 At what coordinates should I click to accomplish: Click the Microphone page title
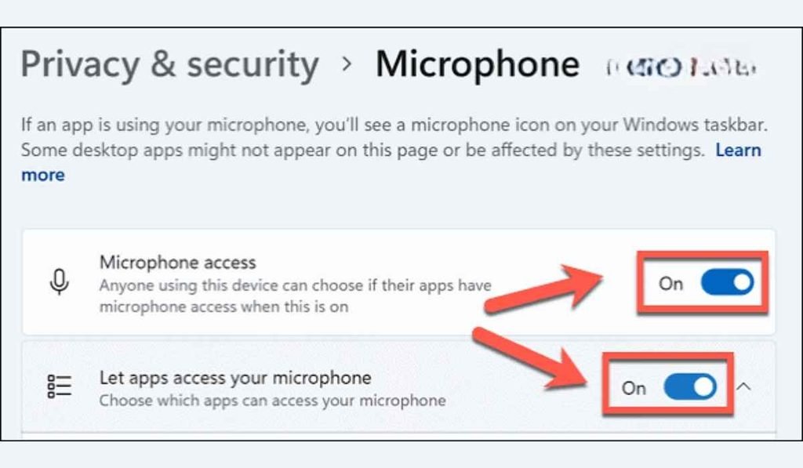[x=478, y=64]
